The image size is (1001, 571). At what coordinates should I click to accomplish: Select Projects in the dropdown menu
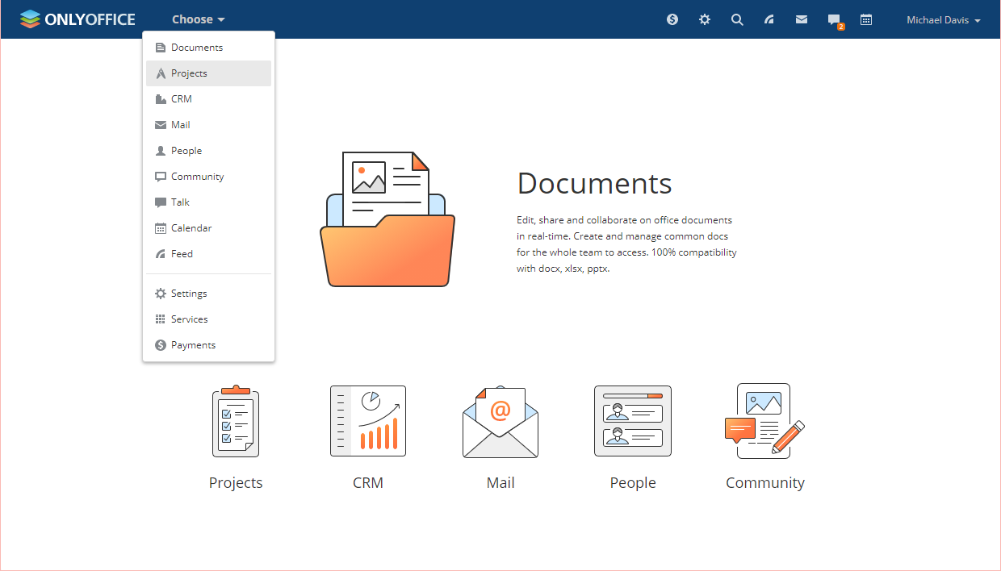click(x=189, y=73)
